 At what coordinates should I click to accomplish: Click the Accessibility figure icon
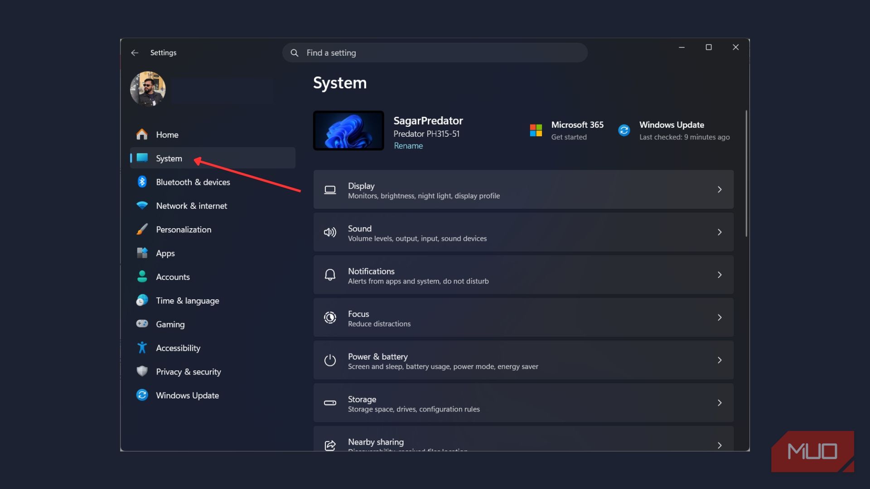[142, 348]
